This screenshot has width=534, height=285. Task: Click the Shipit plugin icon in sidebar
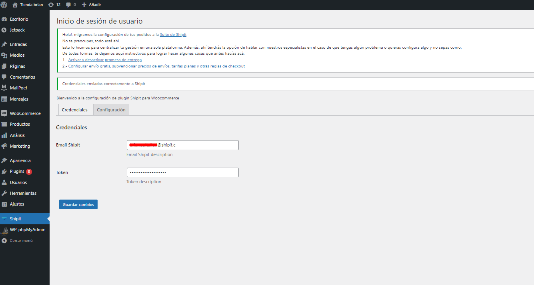click(x=4, y=219)
